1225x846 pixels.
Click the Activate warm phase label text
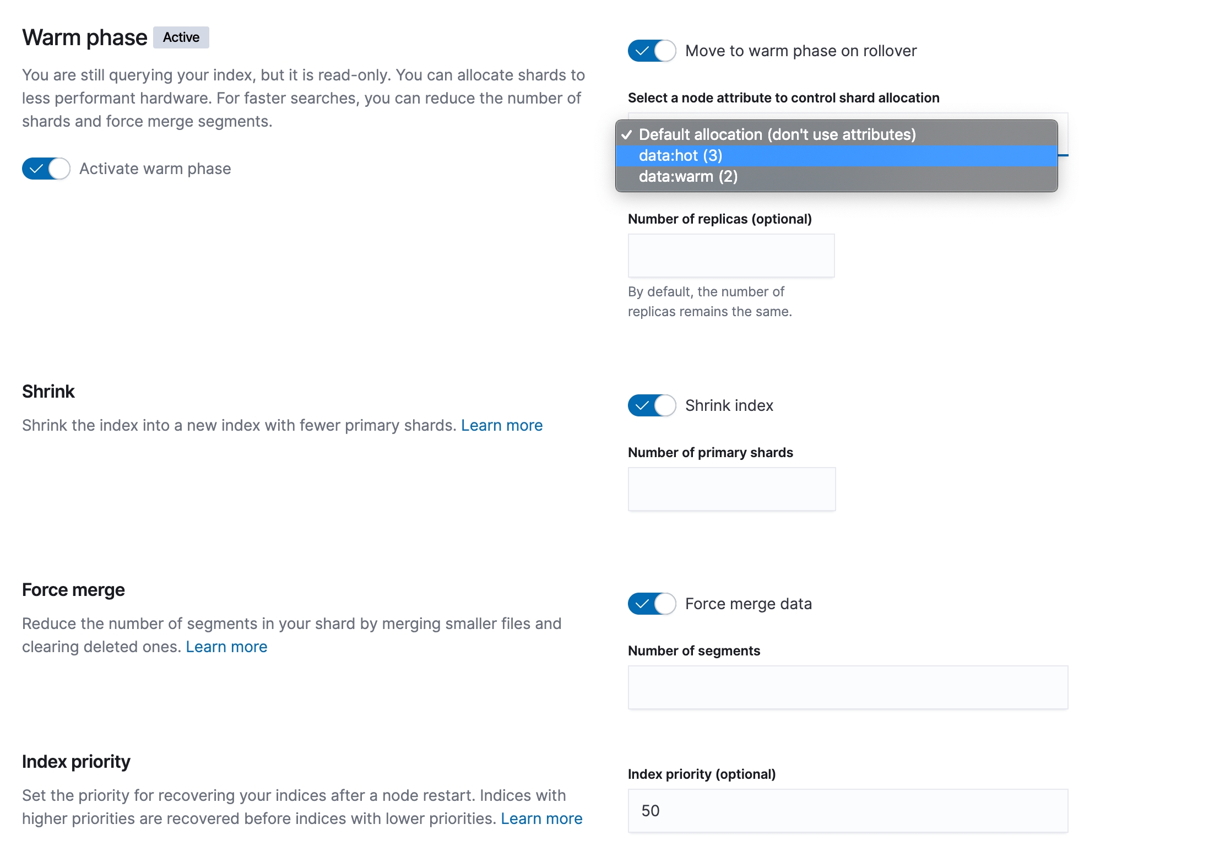point(155,169)
